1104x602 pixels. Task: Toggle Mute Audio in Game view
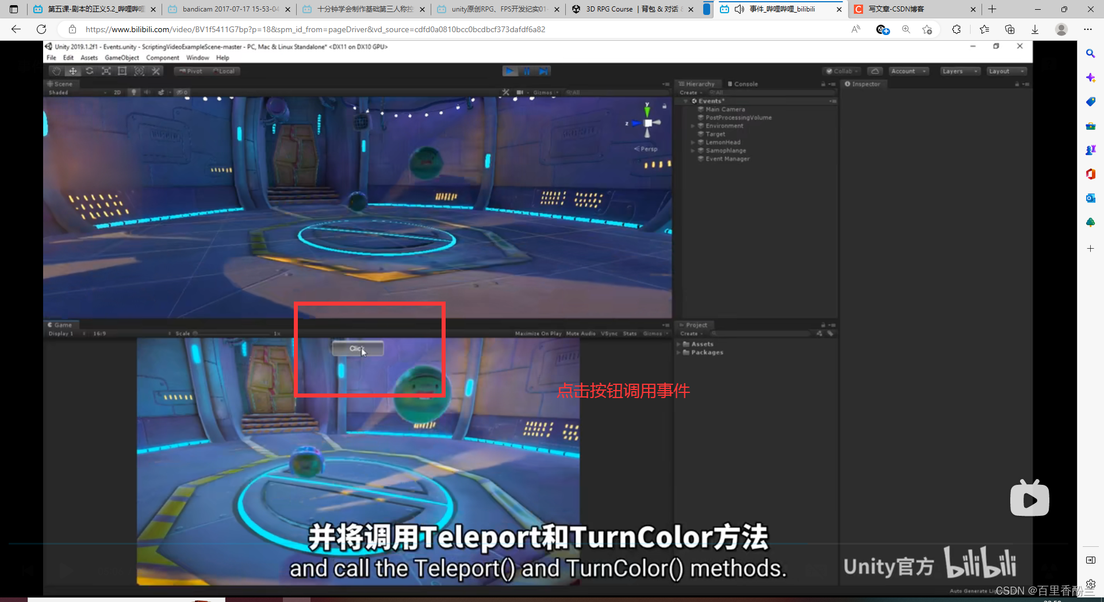tap(581, 334)
